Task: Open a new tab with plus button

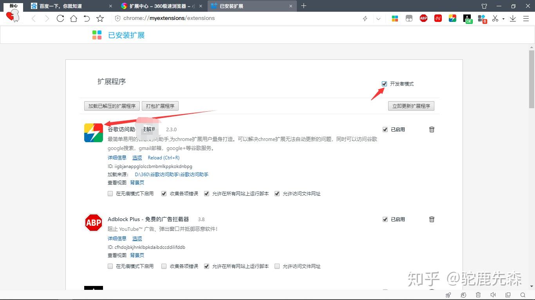Action: (x=304, y=6)
